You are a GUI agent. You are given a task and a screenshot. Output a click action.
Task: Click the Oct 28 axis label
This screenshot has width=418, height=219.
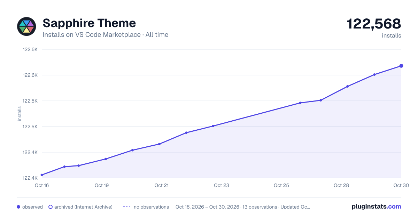[x=341, y=185]
